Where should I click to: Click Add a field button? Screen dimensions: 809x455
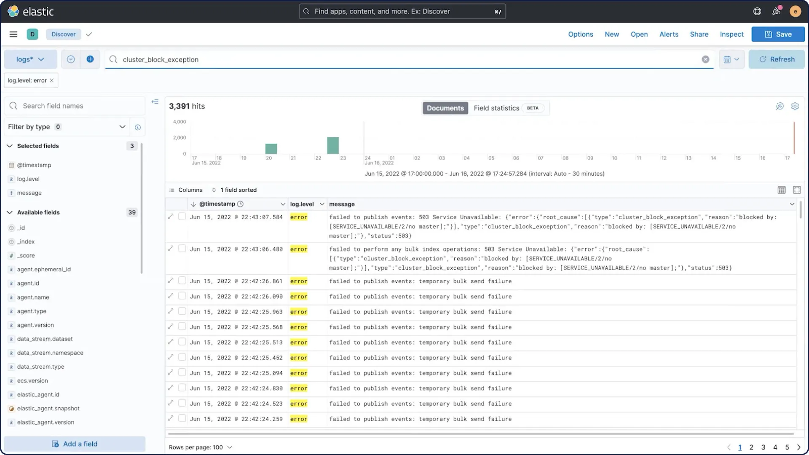[x=75, y=444]
